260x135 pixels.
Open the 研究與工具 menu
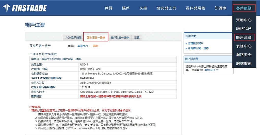point(166,8)
